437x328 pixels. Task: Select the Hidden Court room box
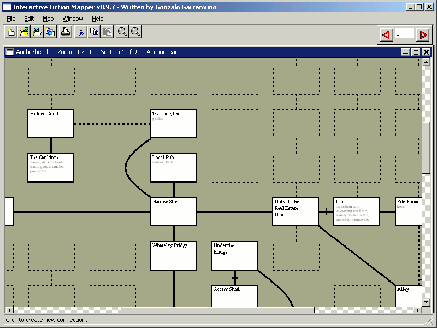coord(50,123)
